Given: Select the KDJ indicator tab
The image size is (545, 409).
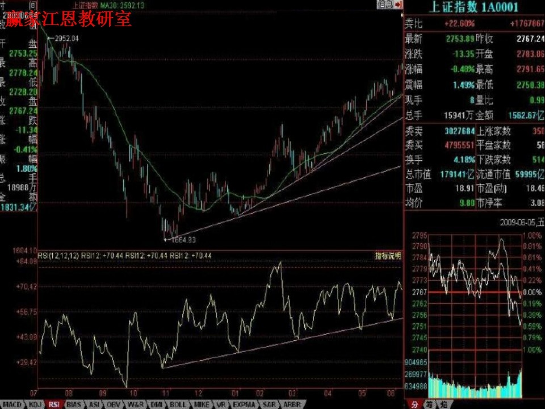Looking at the screenshot, I should tap(35, 404).
